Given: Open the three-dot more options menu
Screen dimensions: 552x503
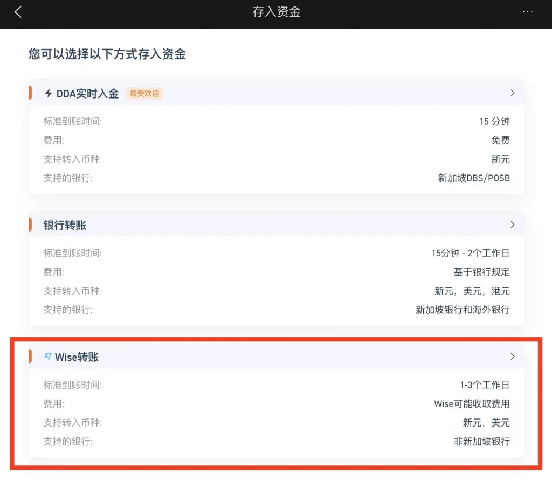Looking at the screenshot, I should click(x=528, y=12).
